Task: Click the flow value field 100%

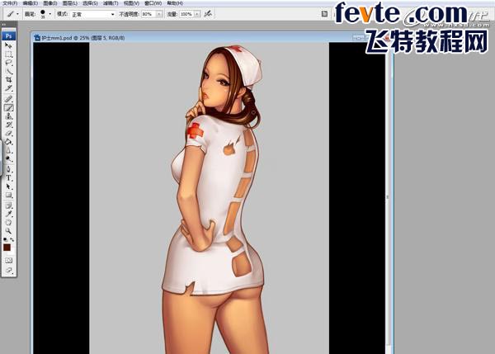Action: pos(186,14)
